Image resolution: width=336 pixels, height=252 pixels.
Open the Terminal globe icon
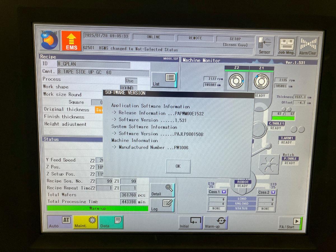tap(49, 41)
